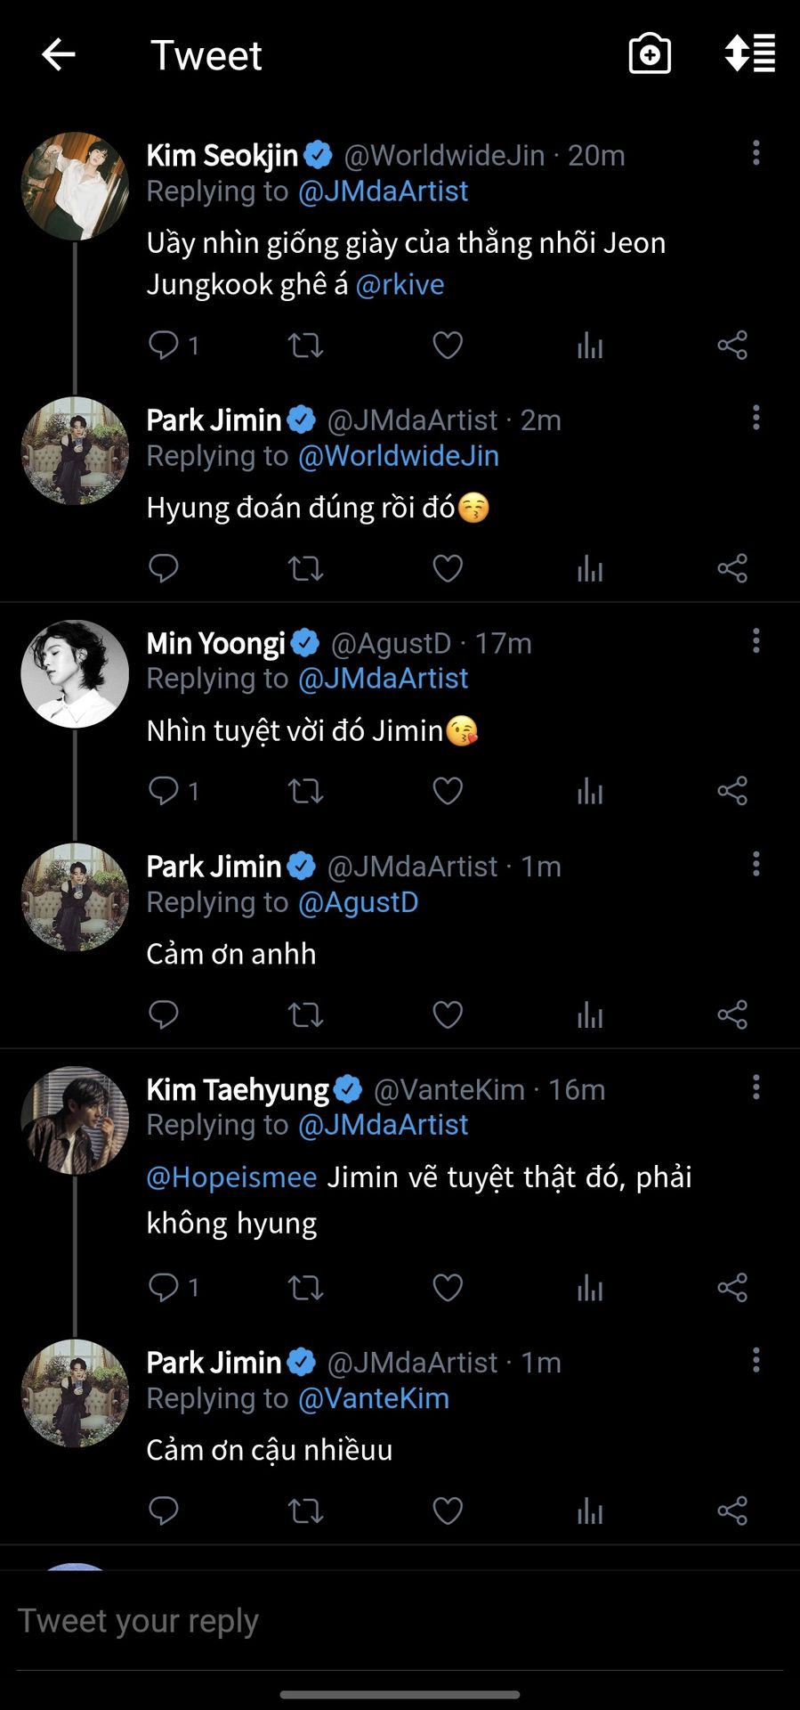Image resolution: width=800 pixels, height=1710 pixels.
Task: Reply to Kim Seokjin's tweet
Action: [x=164, y=346]
